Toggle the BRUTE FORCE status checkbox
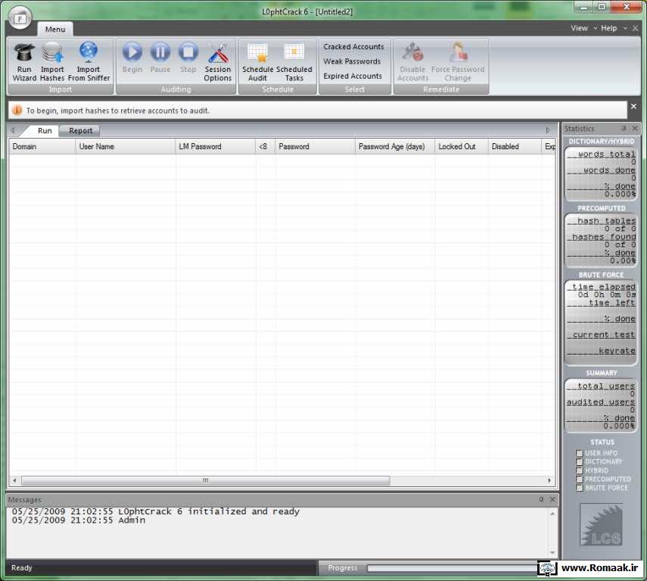Viewport: 647px width, 581px height. click(x=580, y=488)
